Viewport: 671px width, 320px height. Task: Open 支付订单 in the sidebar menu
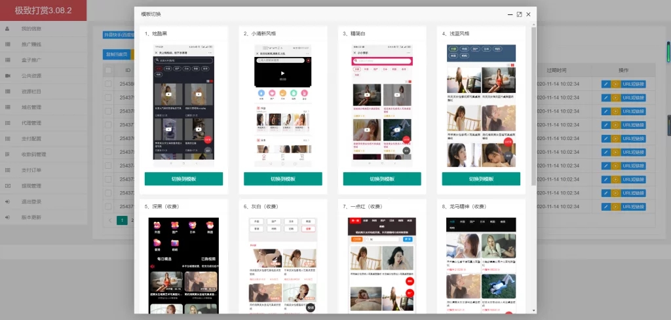pos(44,170)
